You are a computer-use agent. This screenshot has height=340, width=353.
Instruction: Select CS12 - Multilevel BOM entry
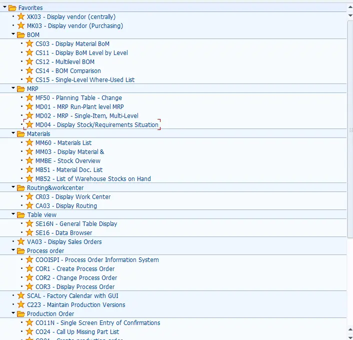(64, 61)
